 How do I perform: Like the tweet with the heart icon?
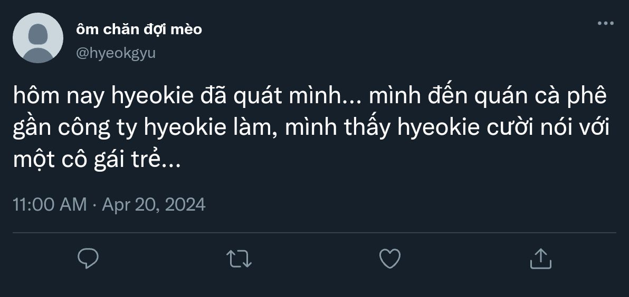click(x=390, y=259)
